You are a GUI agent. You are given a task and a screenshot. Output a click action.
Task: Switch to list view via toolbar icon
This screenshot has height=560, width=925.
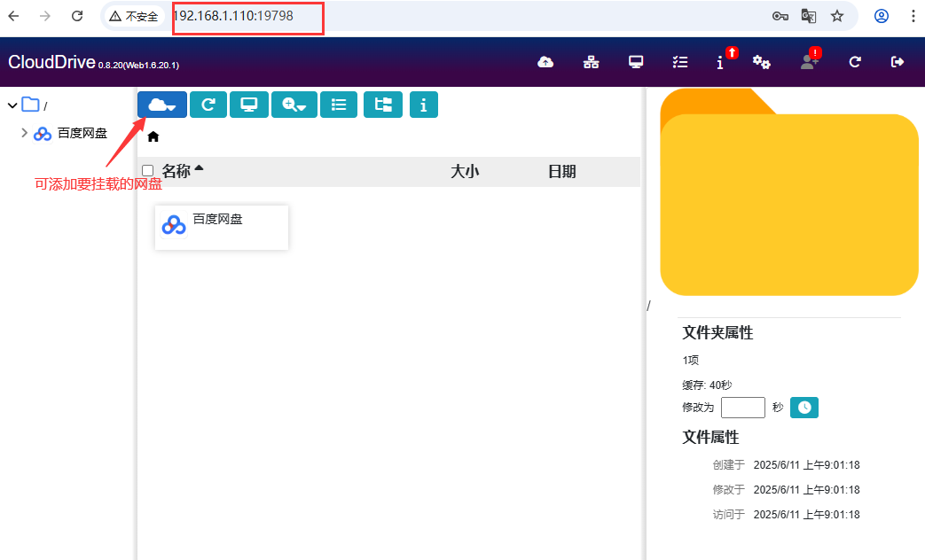(339, 105)
